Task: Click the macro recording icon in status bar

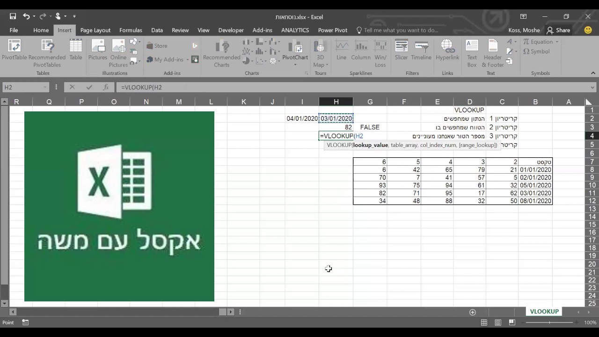Action: pyautogui.click(x=26, y=322)
